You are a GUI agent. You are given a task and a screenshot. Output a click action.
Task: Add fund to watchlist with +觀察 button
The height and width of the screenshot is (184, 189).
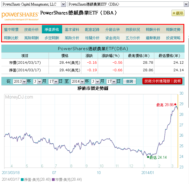coord(178,13)
